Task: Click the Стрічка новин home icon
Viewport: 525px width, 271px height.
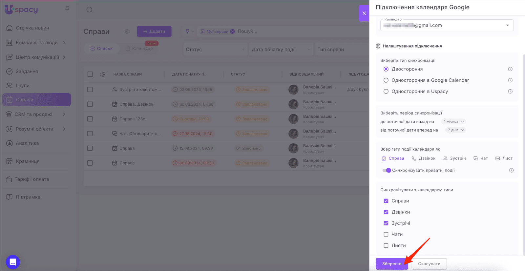Action: (x=10, y=28)
